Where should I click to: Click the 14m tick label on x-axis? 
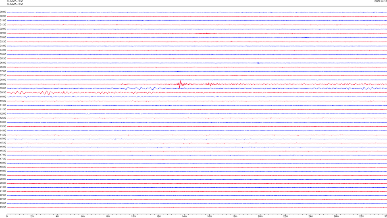click(x=184, y=216)
